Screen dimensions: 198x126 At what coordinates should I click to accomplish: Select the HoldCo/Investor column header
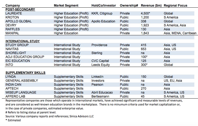[104, 5]
